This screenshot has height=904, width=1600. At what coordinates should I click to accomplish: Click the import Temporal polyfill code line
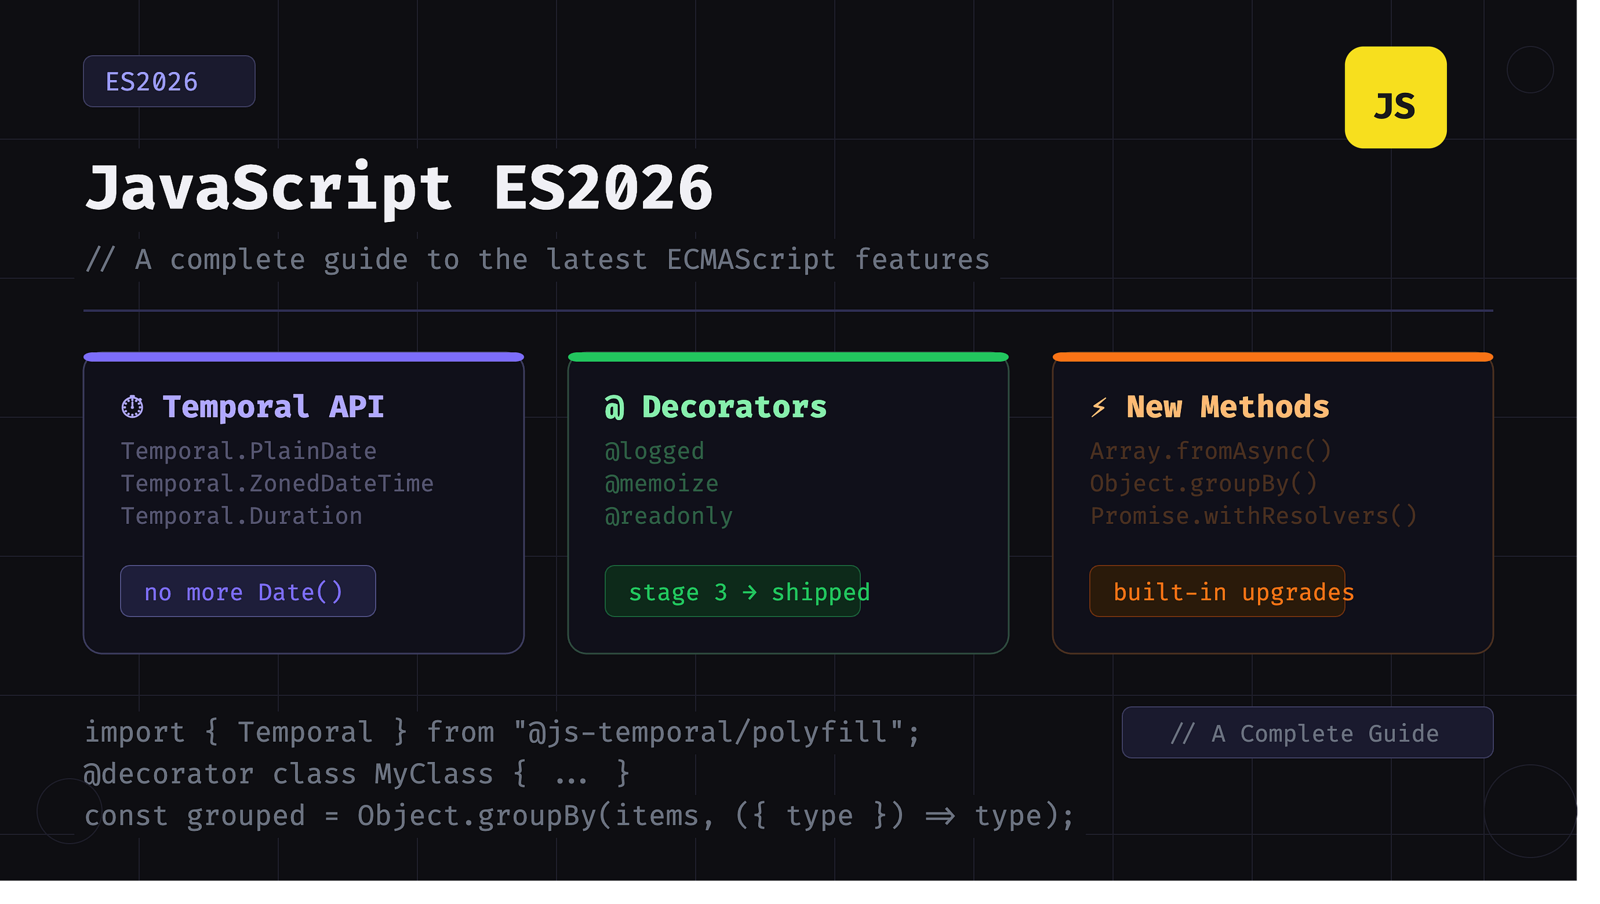[x=502, y=732]
